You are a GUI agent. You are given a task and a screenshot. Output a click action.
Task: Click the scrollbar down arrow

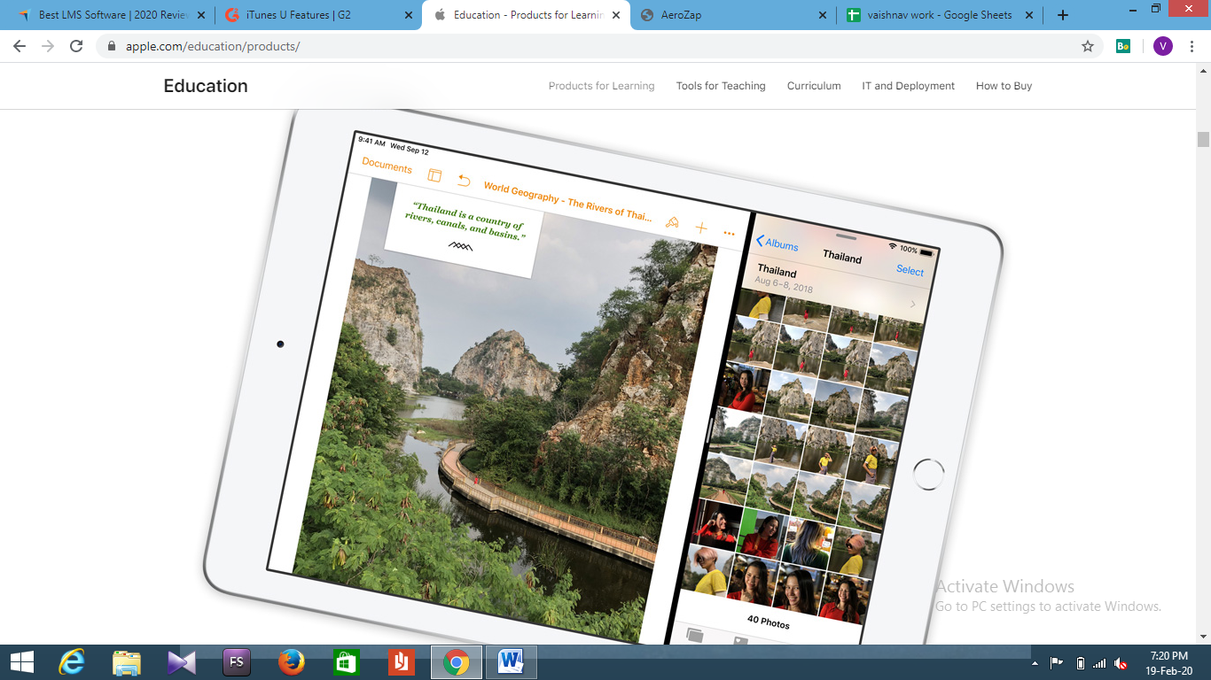(x=1203, y=636)
